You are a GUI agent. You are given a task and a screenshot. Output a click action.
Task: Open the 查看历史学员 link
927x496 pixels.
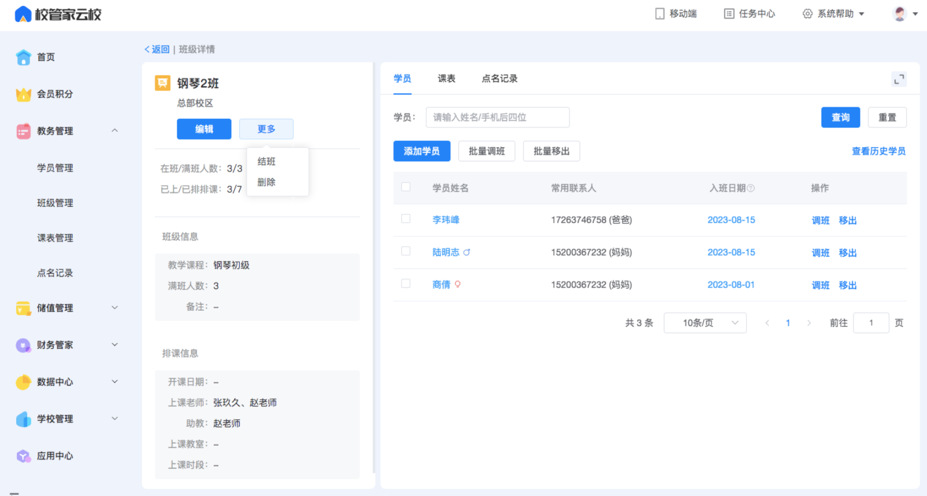(x=878, y=151)
